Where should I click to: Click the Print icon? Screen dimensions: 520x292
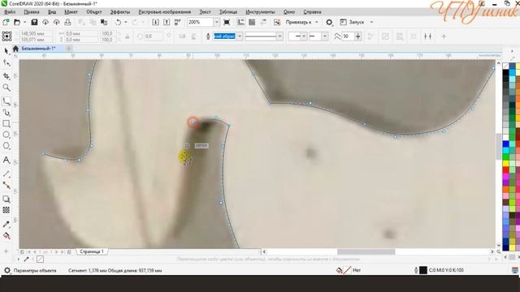(67, 22)
